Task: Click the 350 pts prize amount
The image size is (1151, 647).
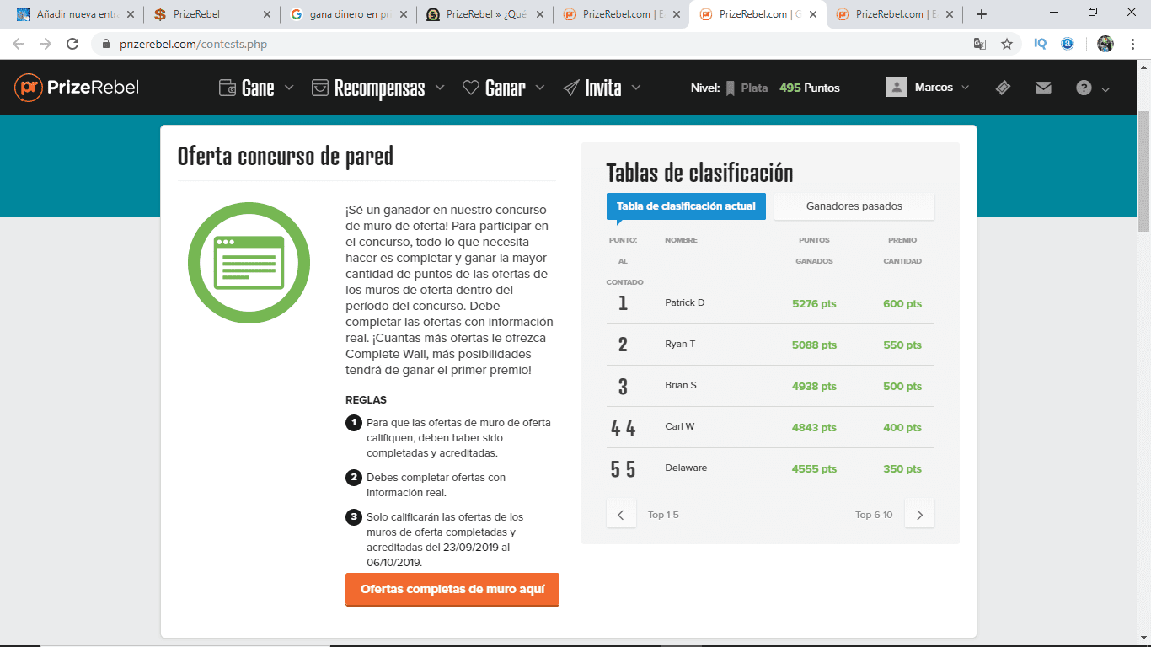Action: (x=902, y=469)
